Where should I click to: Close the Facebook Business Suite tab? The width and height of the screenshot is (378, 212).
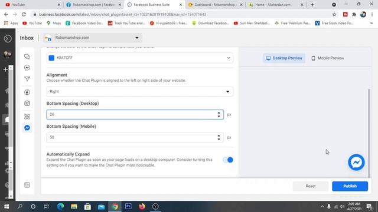pyautogui.click(x=181, y=5)
